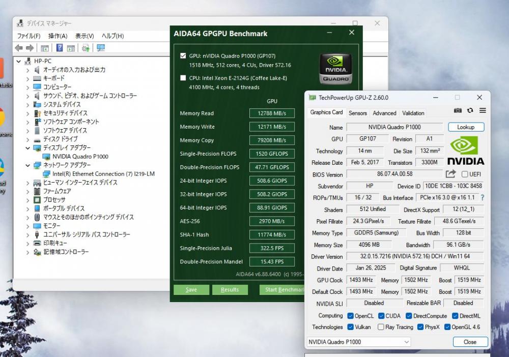
Task: Toggle the DirectCompute checkbox
Action: [x=409, y=316]
